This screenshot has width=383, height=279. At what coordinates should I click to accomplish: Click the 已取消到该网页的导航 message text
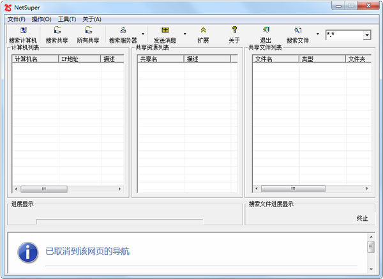87,252
